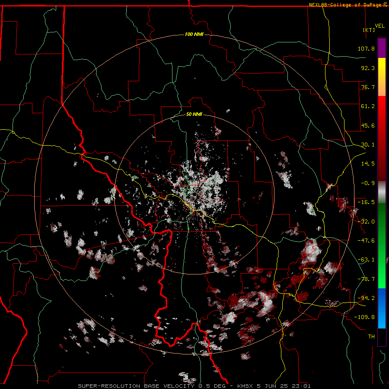Image resolution: width=389 pixels, height=389 pixels.
Task: Click the -32.0 velocity scale value
Action: click(x=366, y=222)
